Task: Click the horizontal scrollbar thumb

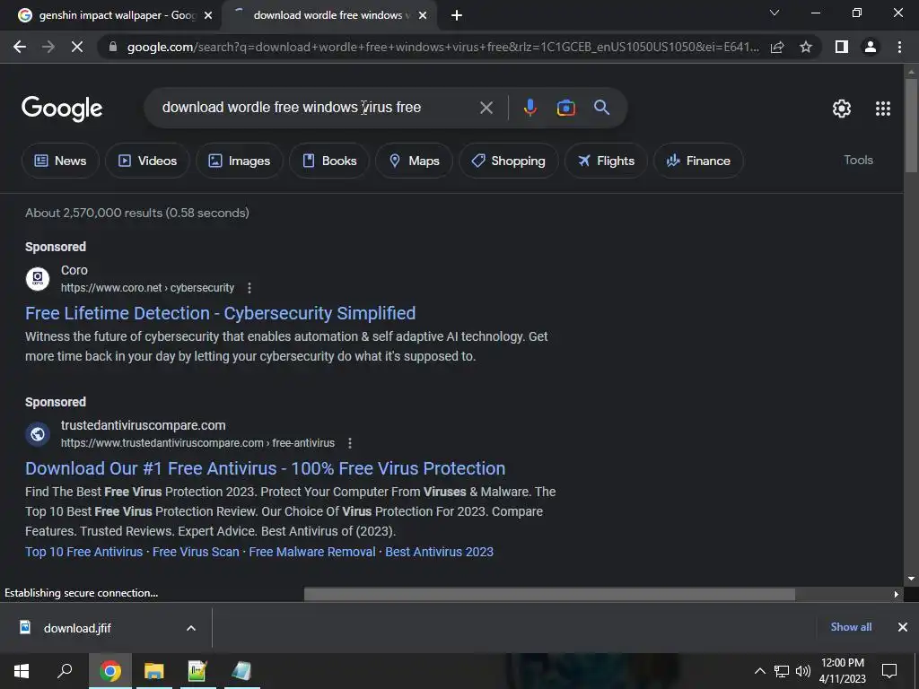Action: [x=550, y=594]
